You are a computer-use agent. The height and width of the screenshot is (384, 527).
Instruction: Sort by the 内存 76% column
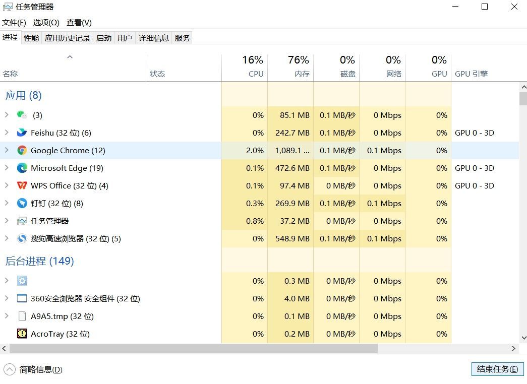pos(290,68)
